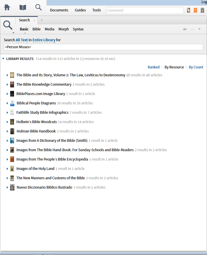Click Images of the Holy Land icon
Viewport: 207px width, 255px height.
[x=12, y=169]
